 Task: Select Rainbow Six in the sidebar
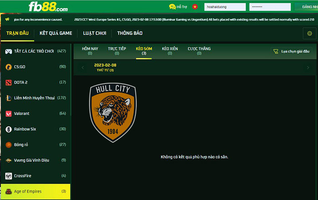(36, 129)
